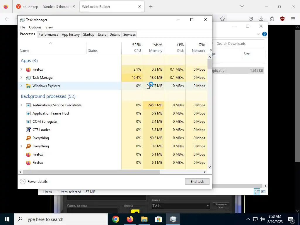Click the CTF Loader process icon
The image size is (300, 225).
[x=28, y=130]
